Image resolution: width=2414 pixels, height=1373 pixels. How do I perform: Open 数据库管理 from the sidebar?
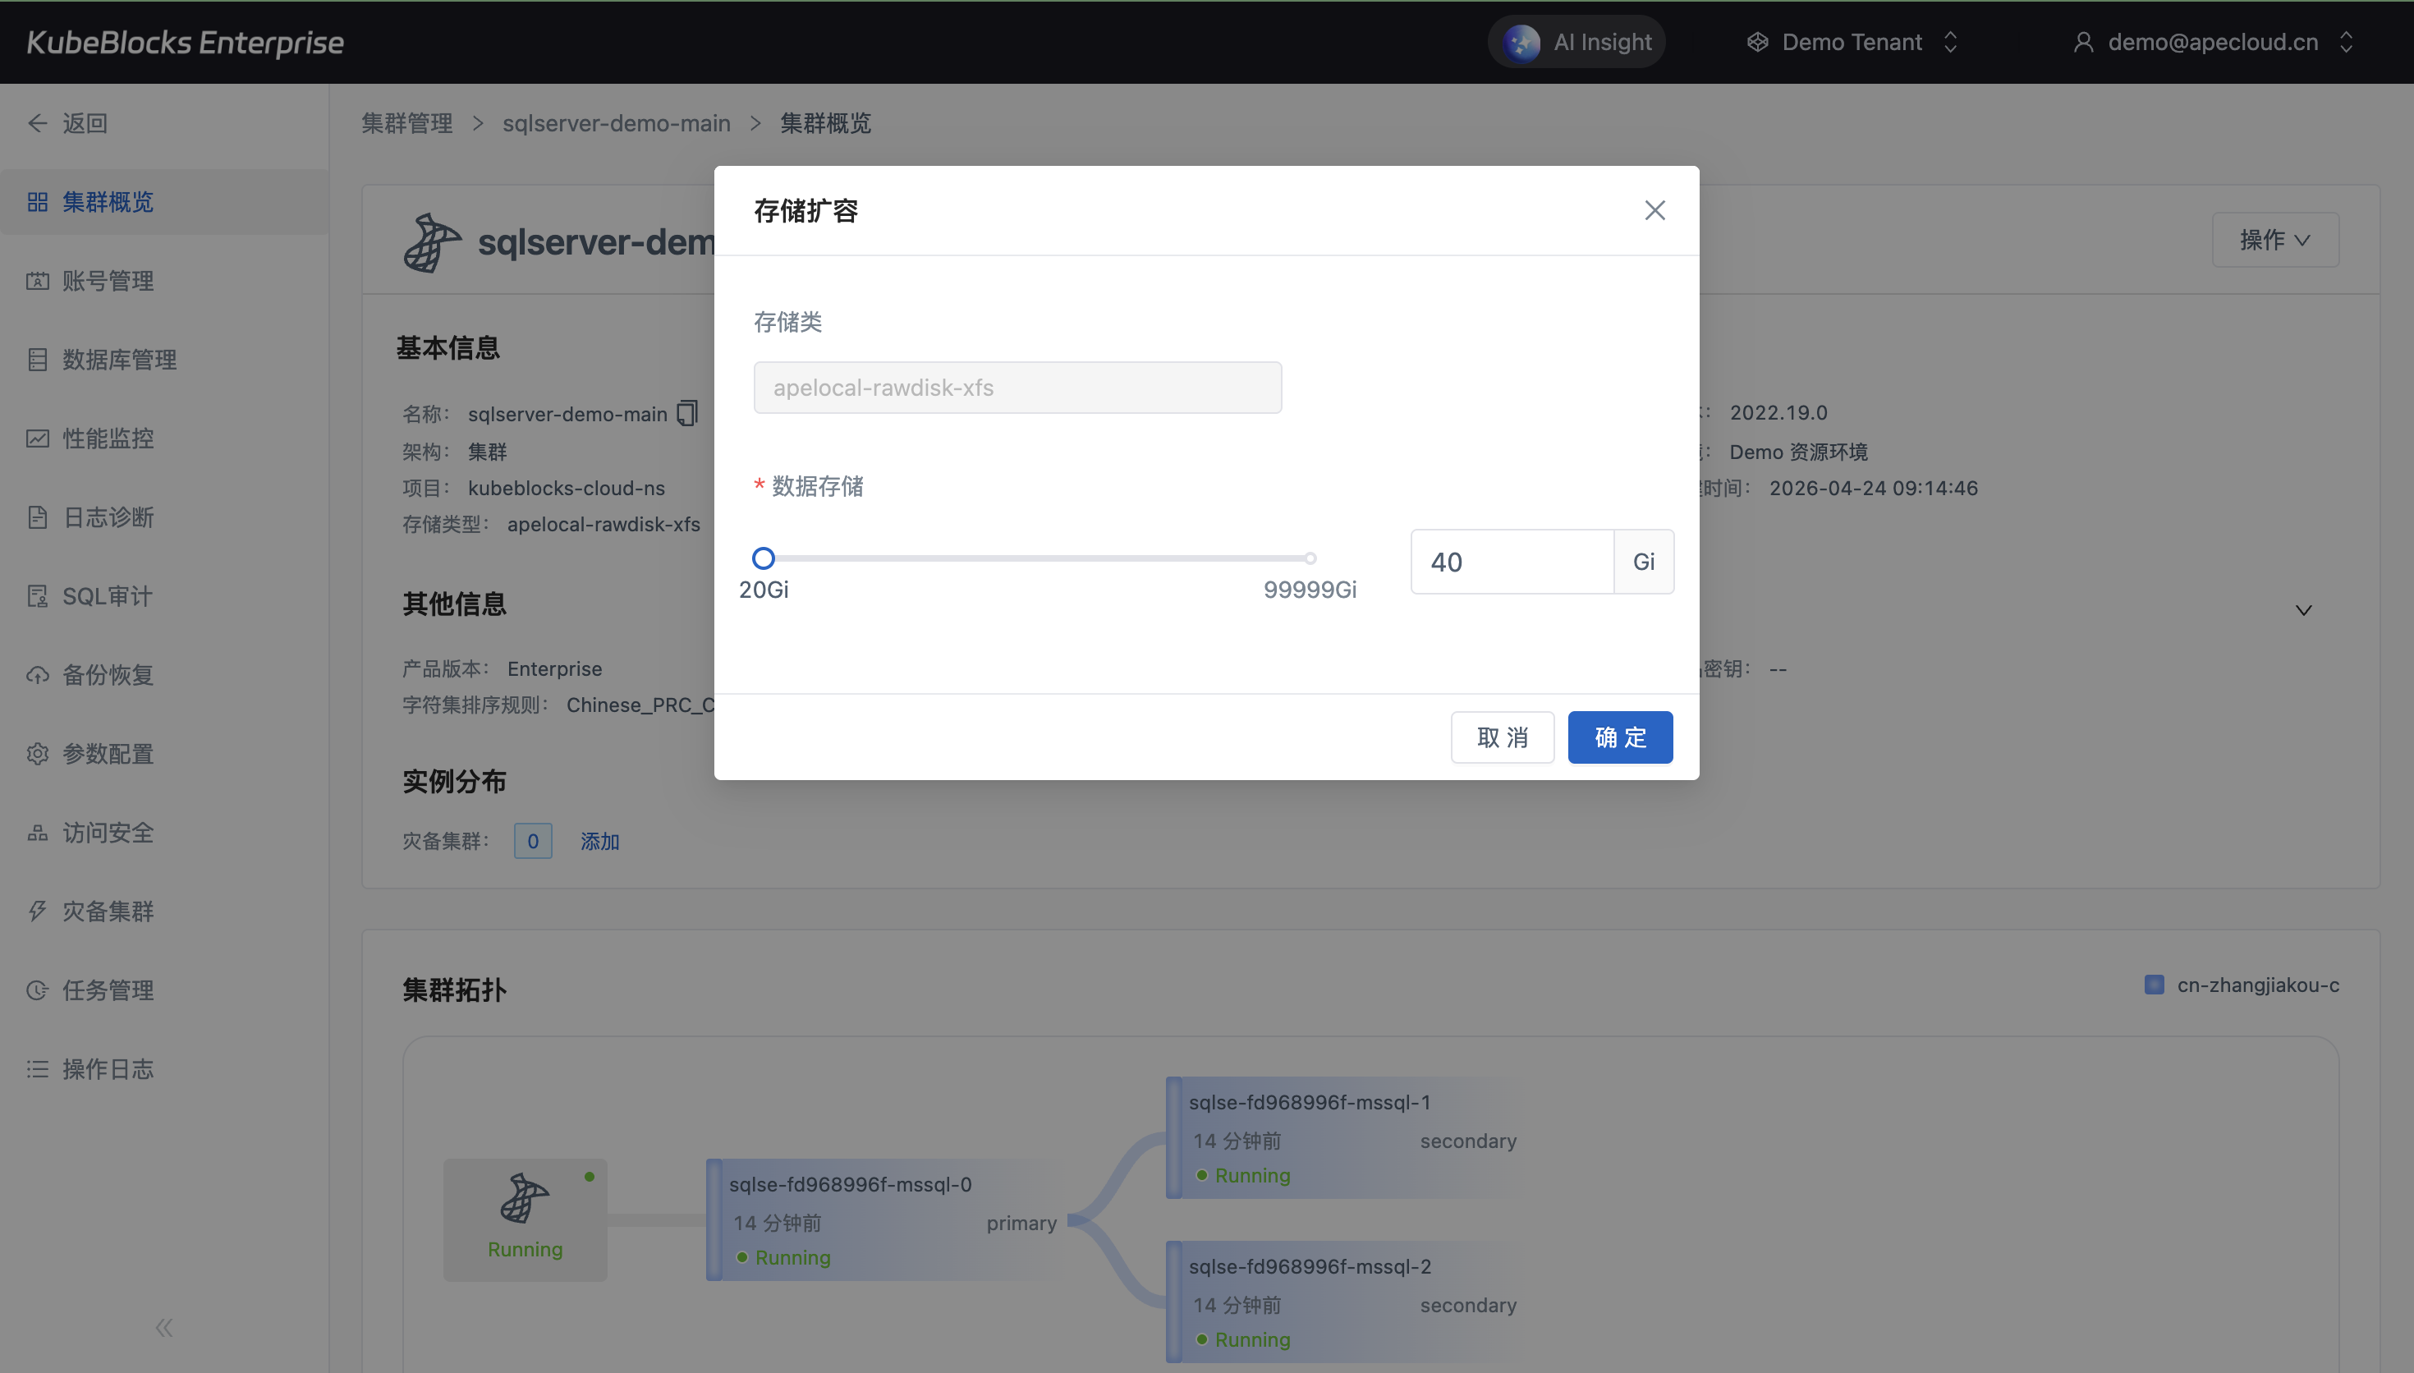pos(119,360)
